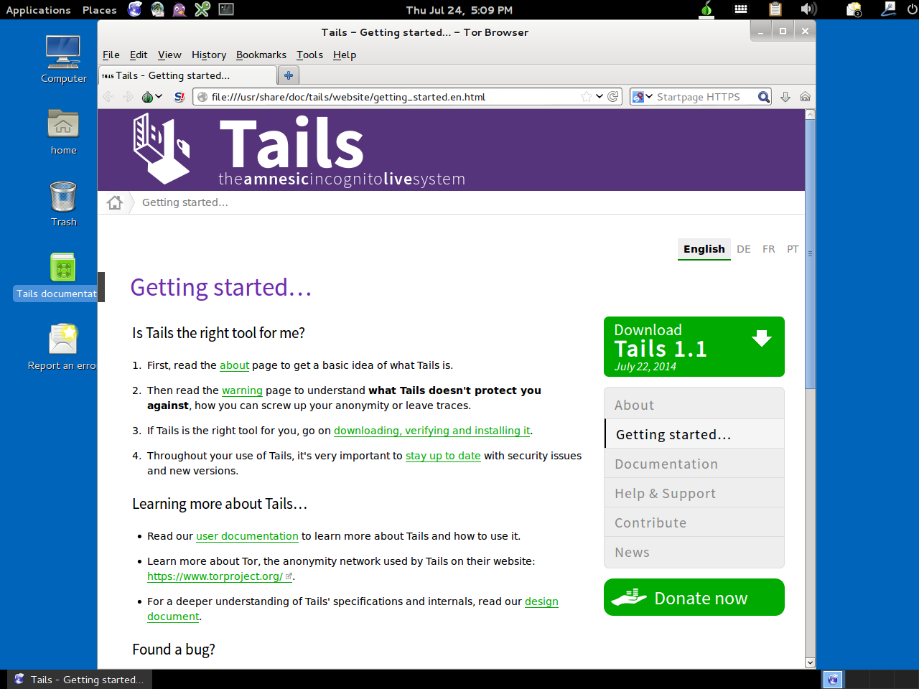The height and width of the screenshot is (689, 919).
Task: Launch Pidgin messenger from the top panel
Action: pos(179,9)
